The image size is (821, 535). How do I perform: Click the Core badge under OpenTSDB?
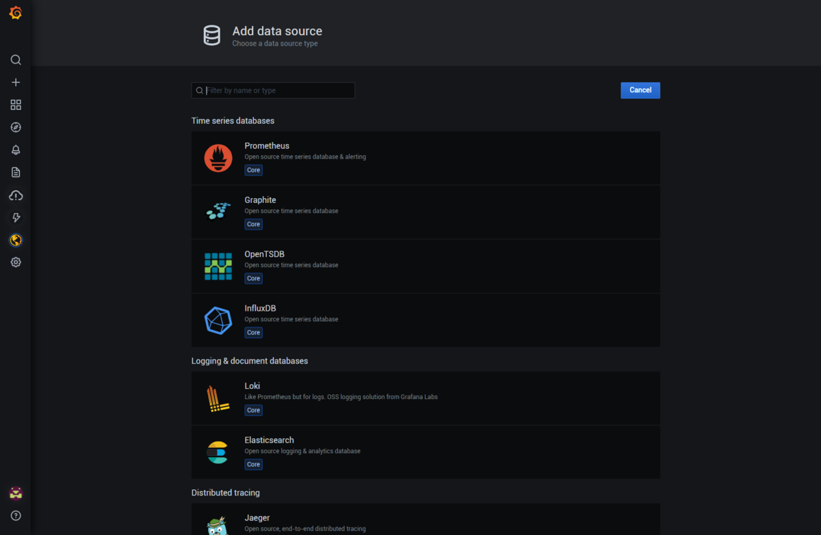click(254, 278)
